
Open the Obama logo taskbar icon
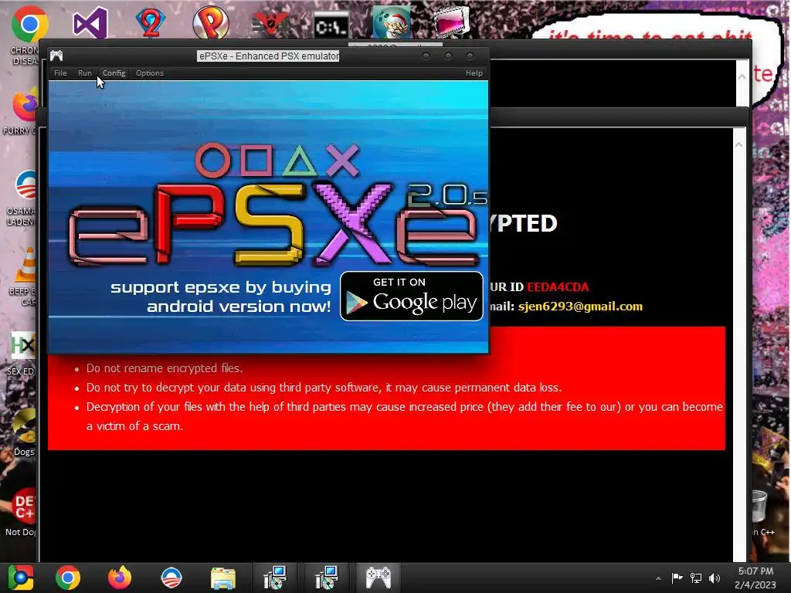[171, 578]
